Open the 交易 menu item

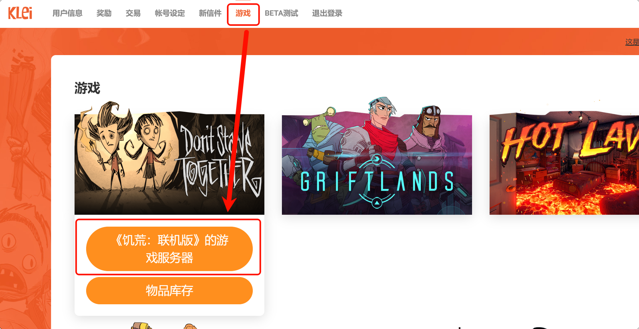[x=133, y=13]
